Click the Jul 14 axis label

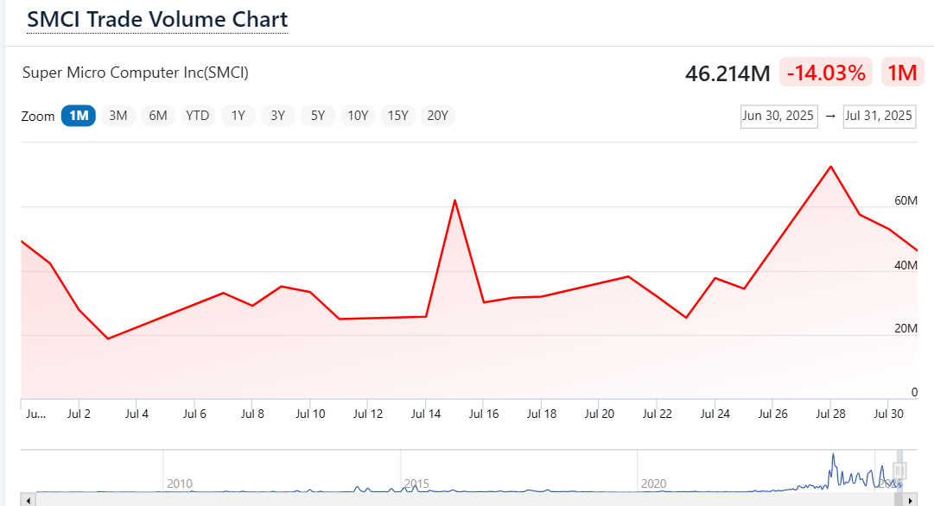426,414
